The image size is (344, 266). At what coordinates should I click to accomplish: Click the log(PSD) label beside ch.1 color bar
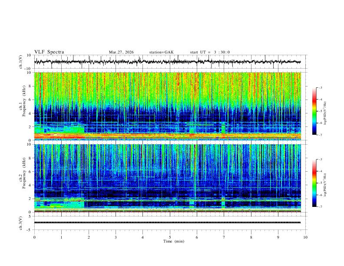point(325,113)
